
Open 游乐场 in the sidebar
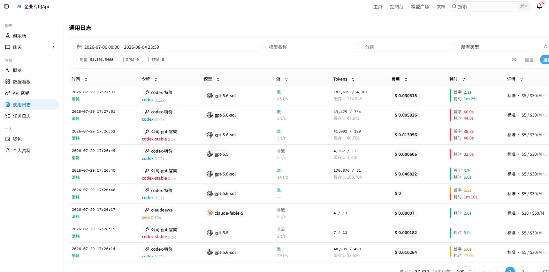click(31, 36)
